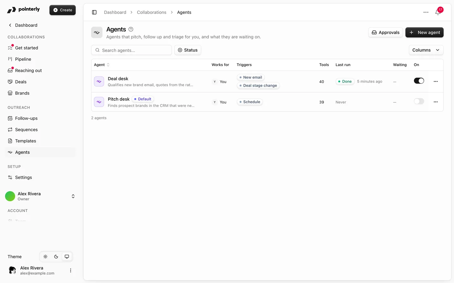The height and width of the screenshot is (283, 454).
Task: Open row actions for Pitch desk
Action: [x=436, y=102]
